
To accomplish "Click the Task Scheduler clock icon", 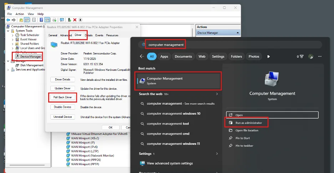I will click(17, 35).
